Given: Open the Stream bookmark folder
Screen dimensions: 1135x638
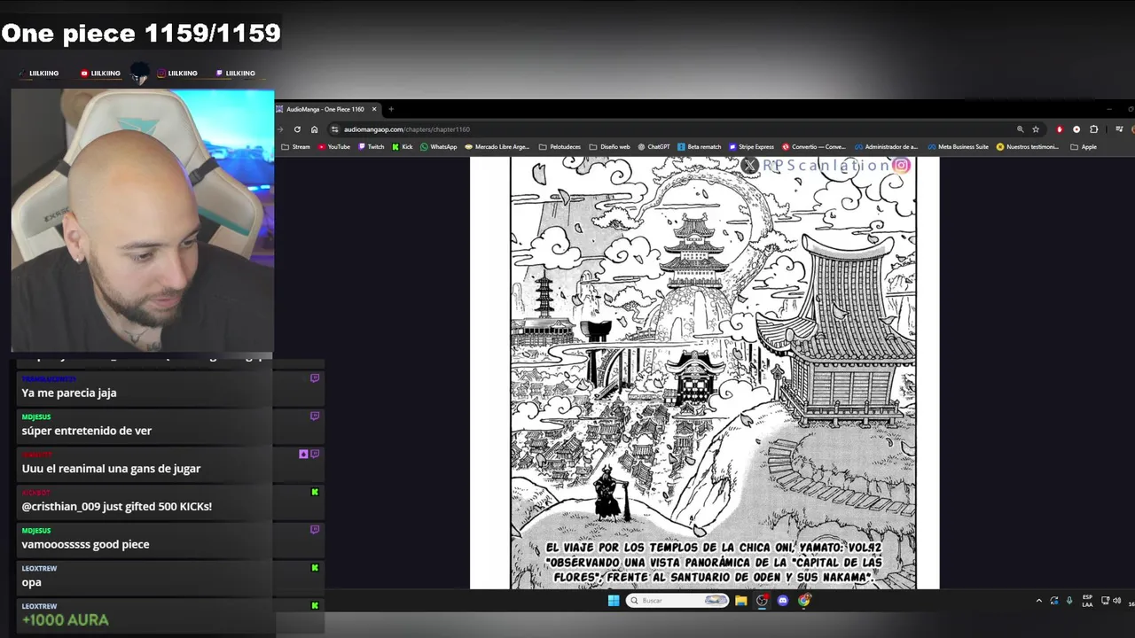Looking at the screenshot, I should pos(296,147).
